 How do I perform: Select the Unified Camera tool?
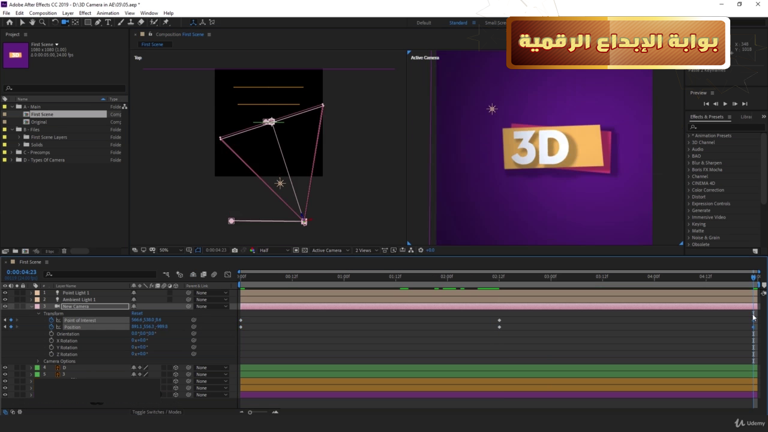click(65, 22)
